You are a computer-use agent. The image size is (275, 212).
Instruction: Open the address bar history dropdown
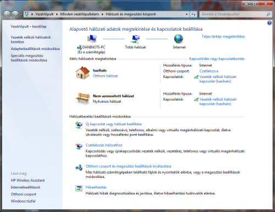point(186,14)
